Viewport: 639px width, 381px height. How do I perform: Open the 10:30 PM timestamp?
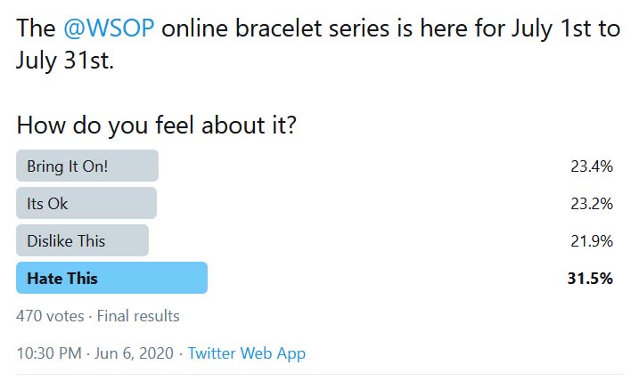pyautogui.click(x=49, y=353)
